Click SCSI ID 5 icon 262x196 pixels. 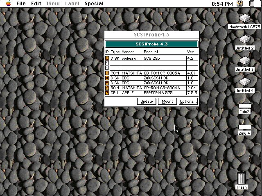click(107, 83)
